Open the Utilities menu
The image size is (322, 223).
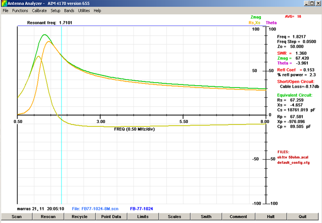click(84, 11)
